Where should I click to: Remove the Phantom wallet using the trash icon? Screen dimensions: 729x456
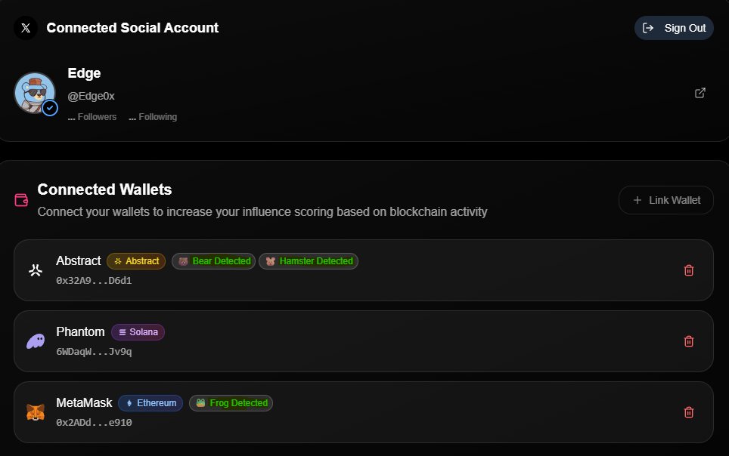click(689, 341)
